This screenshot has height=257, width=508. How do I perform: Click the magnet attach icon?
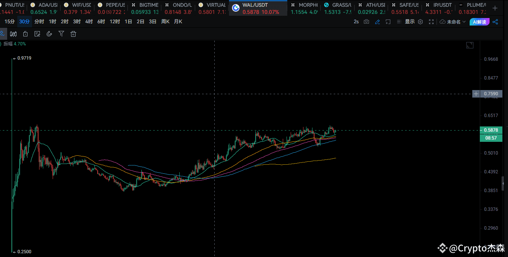point(49,34)
